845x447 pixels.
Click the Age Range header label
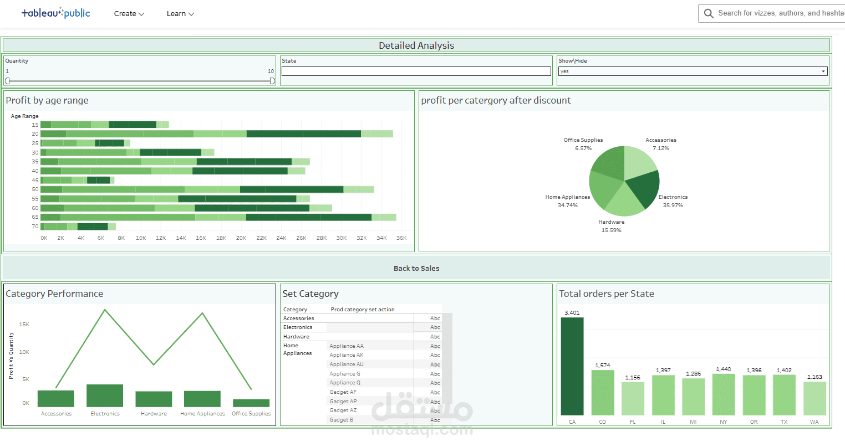coord(25,116)
